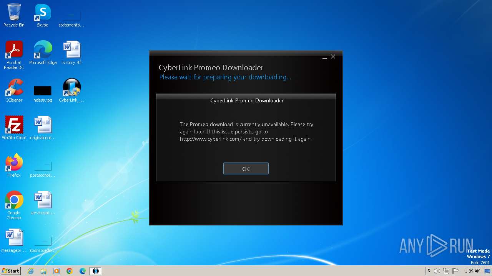Viewport: 492px width, 276px height.
Task: Click the 1:09 AM taskbar clock
Action: (472, 271)
